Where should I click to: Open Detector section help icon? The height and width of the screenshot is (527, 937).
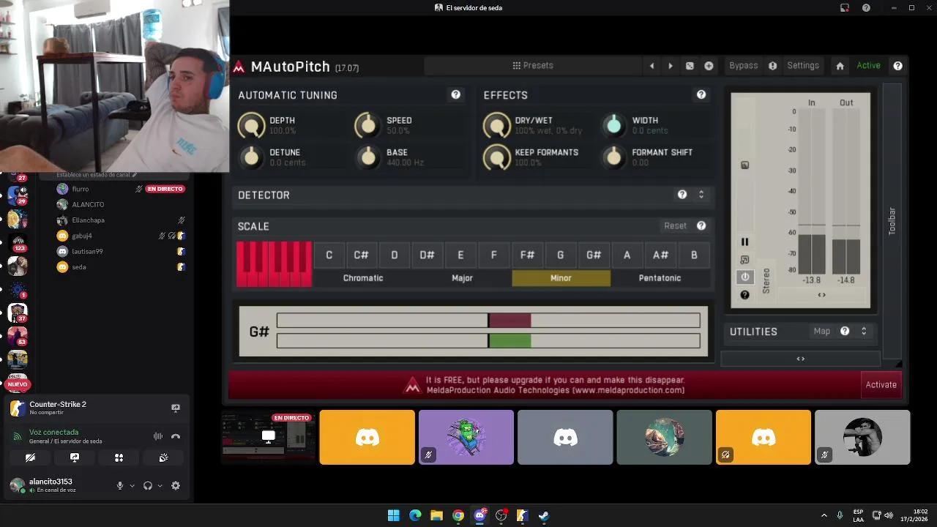(x=682, y=195)
